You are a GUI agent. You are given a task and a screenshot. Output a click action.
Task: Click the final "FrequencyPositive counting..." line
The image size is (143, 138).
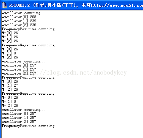coord(31,126)
